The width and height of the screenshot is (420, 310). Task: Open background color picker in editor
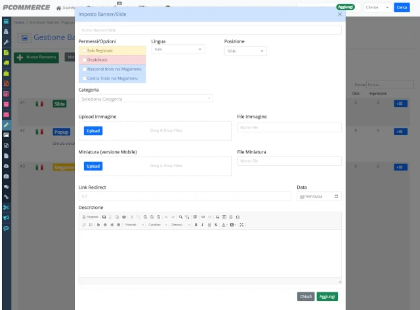point(233,225)
